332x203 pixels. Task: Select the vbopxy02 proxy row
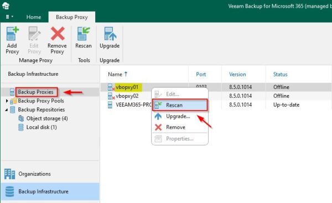216,96
